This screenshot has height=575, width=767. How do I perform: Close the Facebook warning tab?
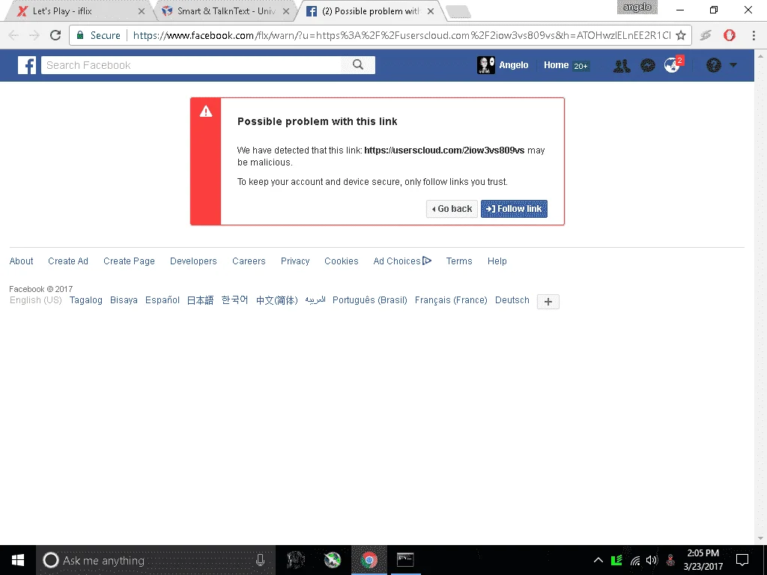(431, 10)
